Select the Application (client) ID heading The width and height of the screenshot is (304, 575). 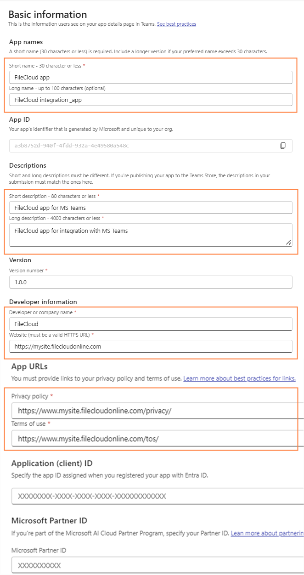(x=52, y=463)
